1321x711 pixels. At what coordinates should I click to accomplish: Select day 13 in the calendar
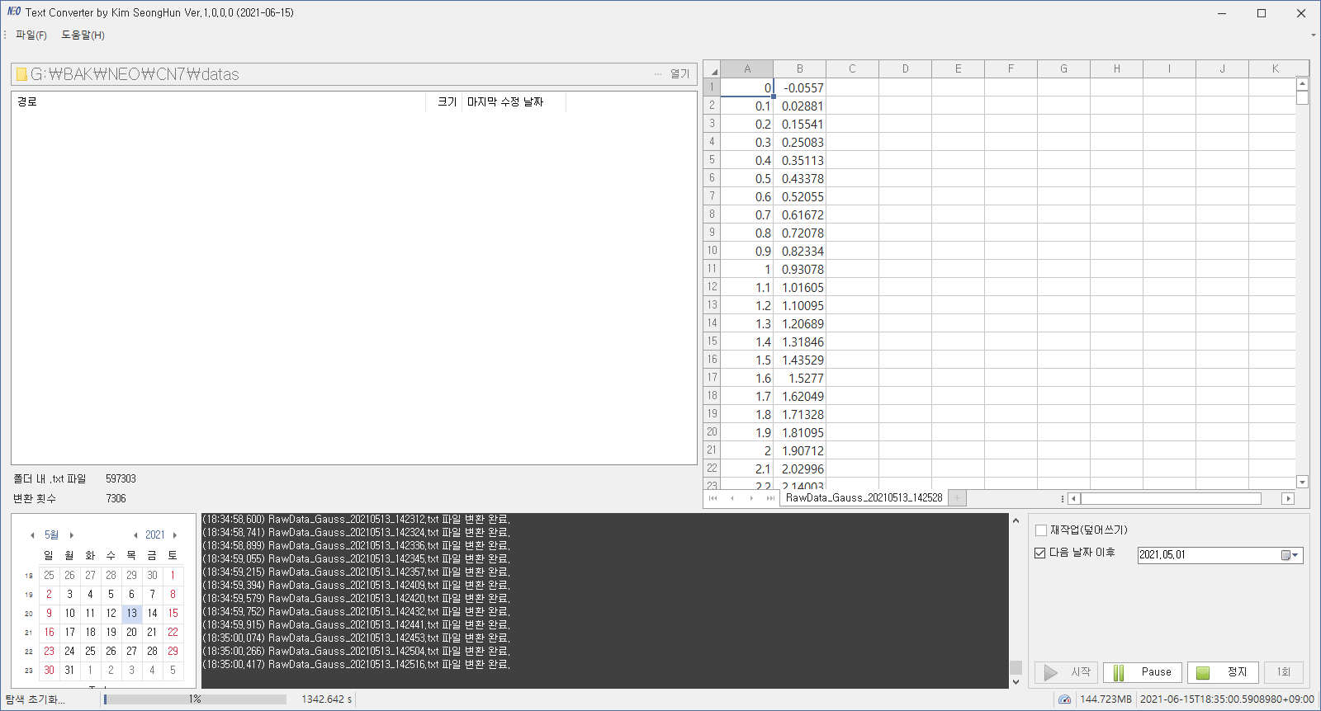coord(132,613)
